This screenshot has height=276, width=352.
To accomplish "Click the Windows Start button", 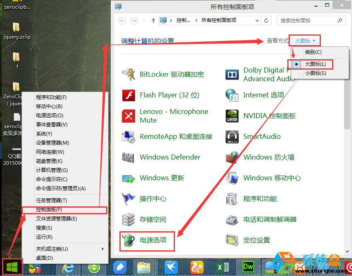I will pyautogui.click(x=12, y=267).
